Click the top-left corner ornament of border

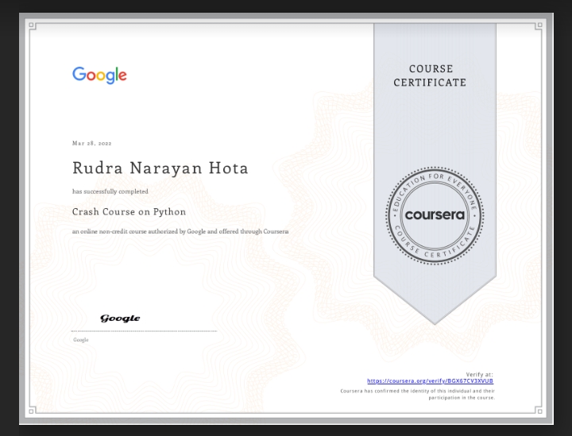point(33,26)
